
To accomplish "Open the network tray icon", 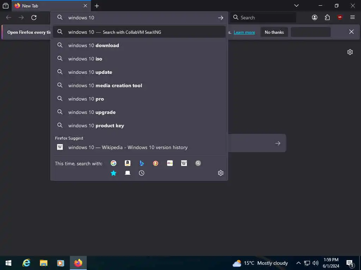I will coord(307,263).
